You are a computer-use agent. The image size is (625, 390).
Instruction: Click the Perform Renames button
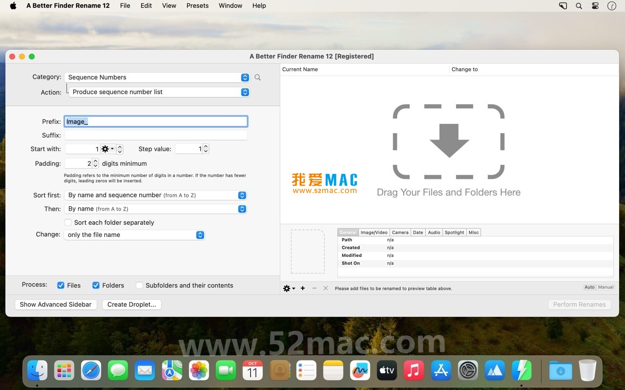[579, 304]
